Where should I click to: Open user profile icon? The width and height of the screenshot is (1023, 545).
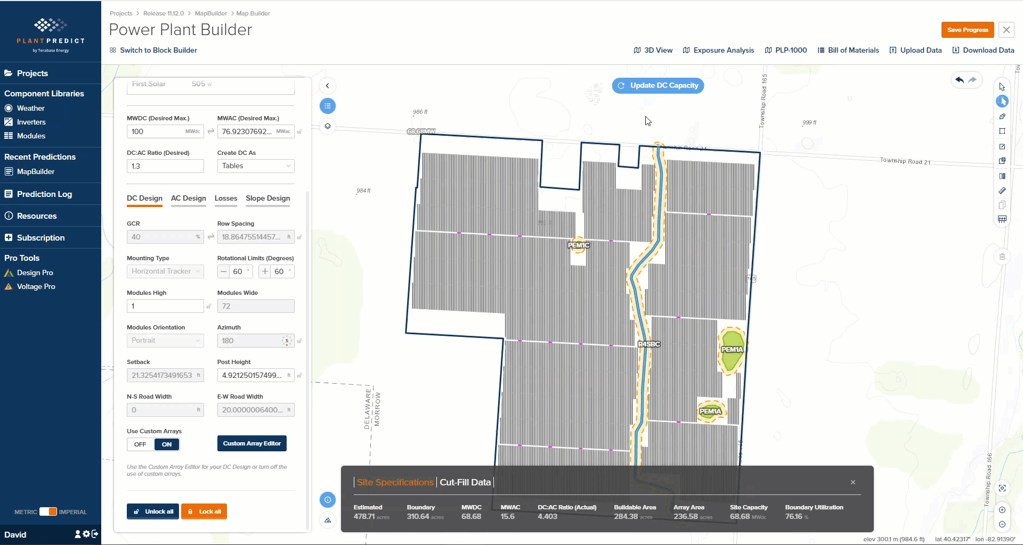point(78,534)
